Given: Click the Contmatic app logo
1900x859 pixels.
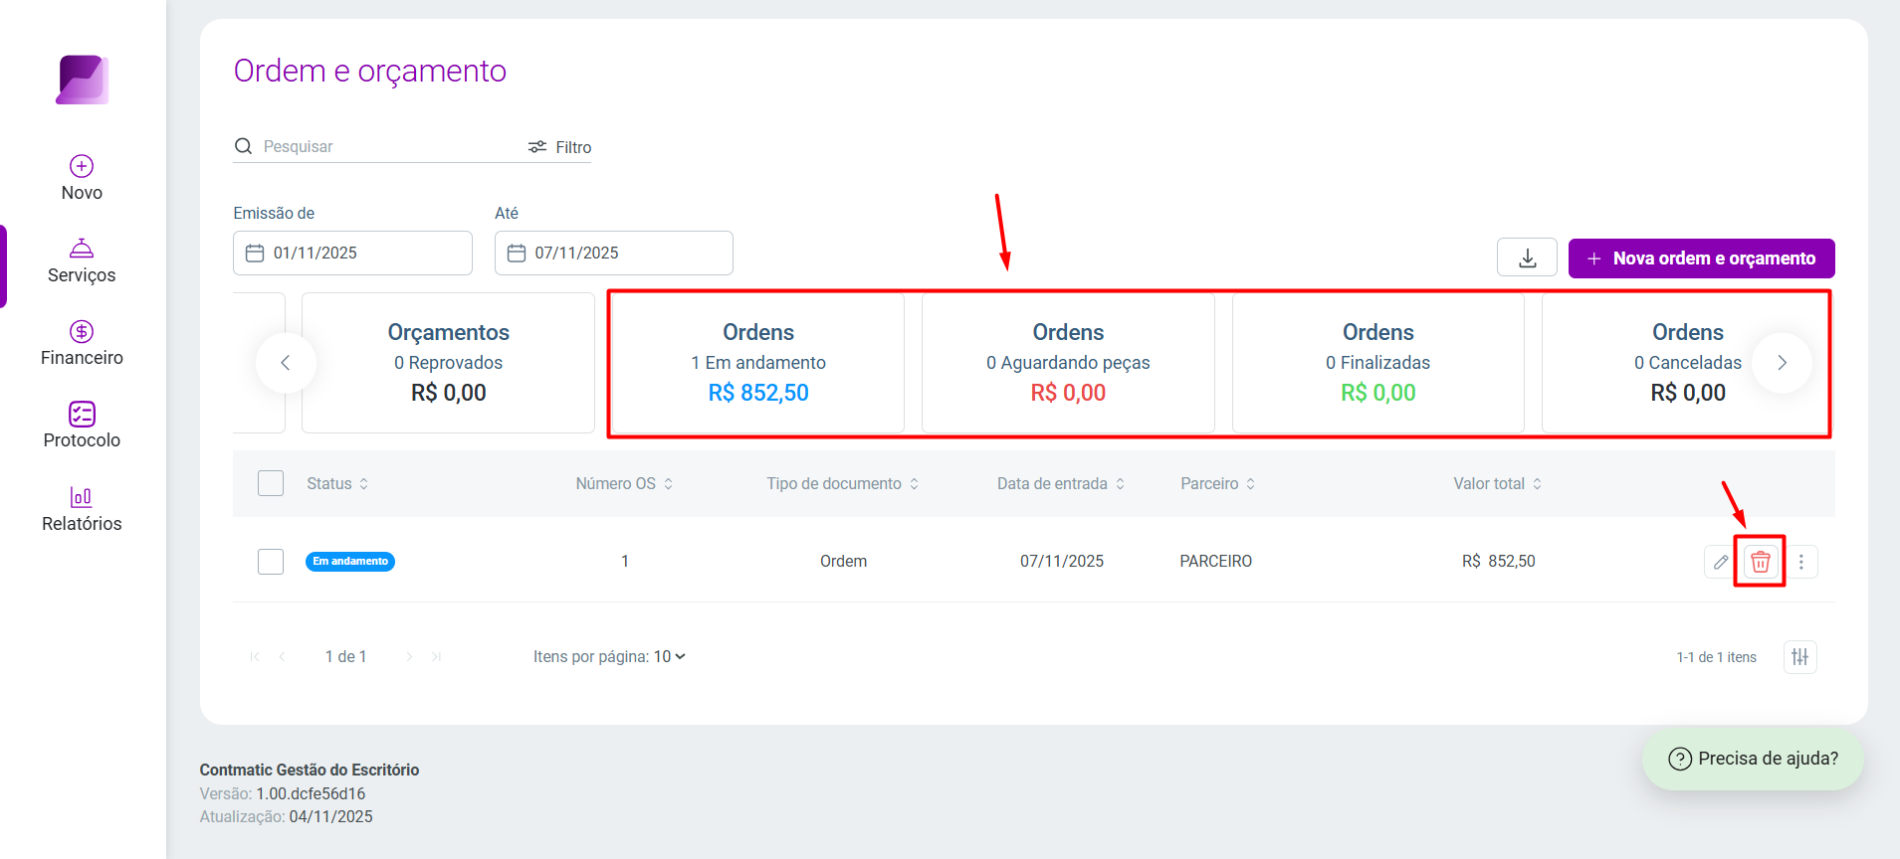Looking at the screenshot, I should (x=83, y=80).
